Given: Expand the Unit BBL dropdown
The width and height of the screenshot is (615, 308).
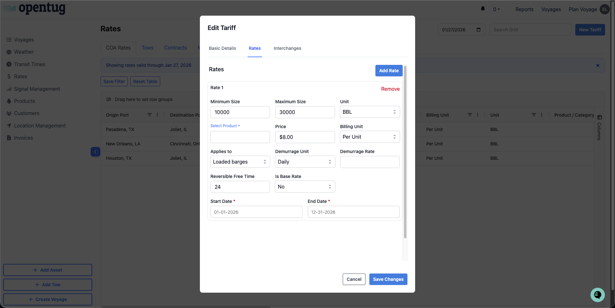Looking at the screenshot, I should 369,112.
